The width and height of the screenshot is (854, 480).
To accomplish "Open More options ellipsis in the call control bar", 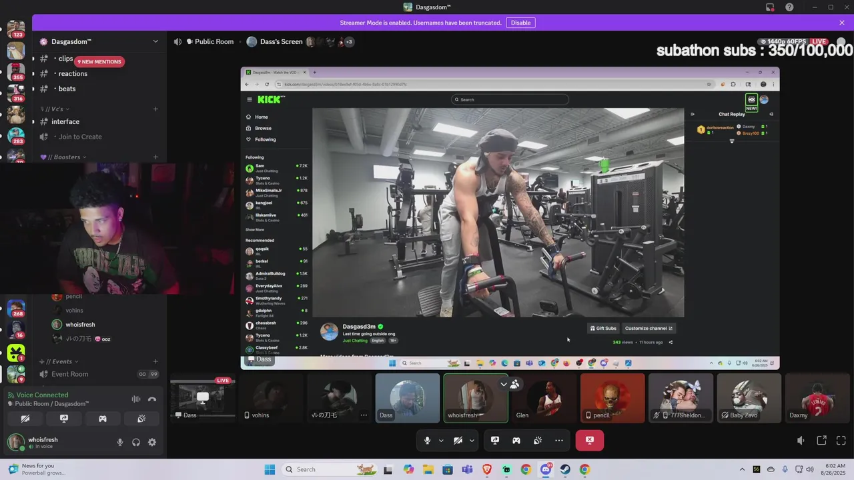I will click(559, 440).
